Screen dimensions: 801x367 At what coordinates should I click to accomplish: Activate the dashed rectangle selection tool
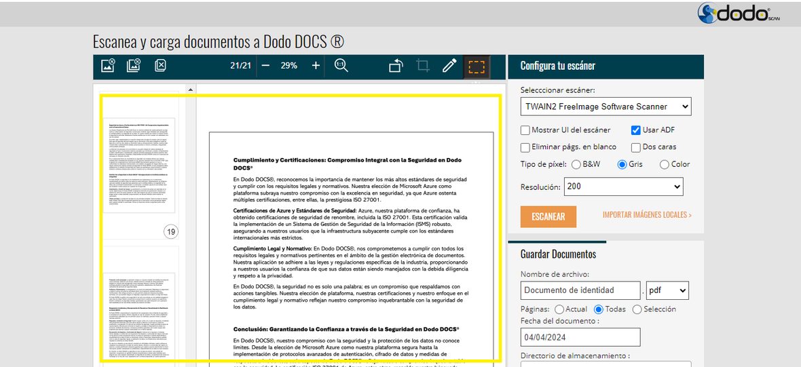click(x=477, y=67)
